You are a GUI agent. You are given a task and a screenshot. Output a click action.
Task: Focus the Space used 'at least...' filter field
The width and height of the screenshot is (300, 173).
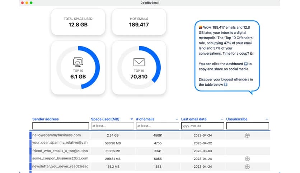coord(112,126)
